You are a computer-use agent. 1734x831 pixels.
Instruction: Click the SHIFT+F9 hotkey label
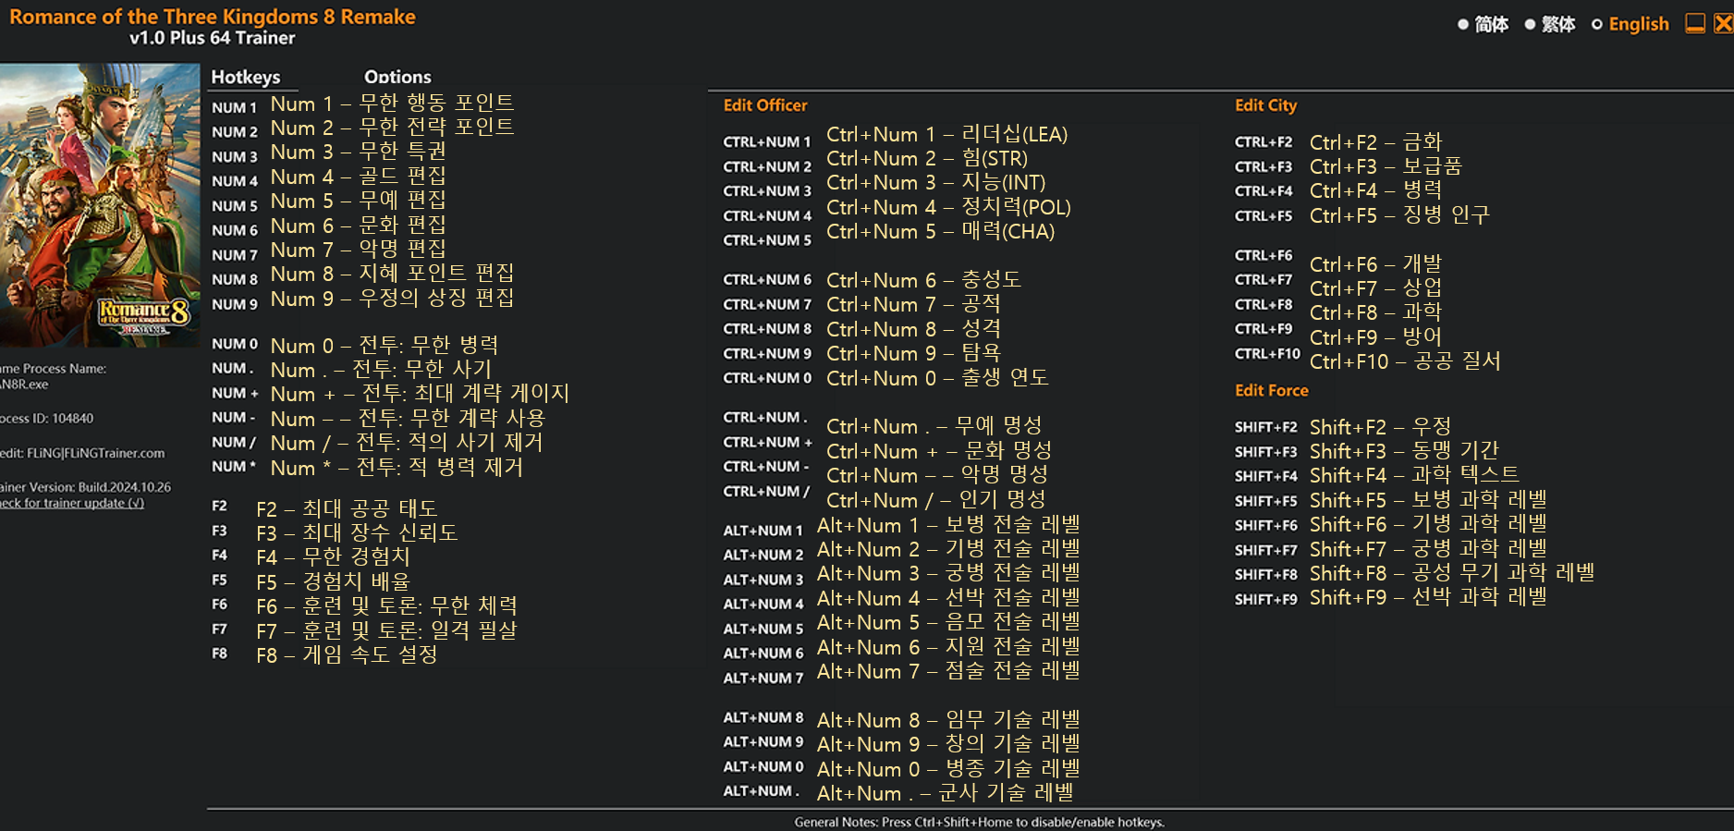click(1266, 599)
